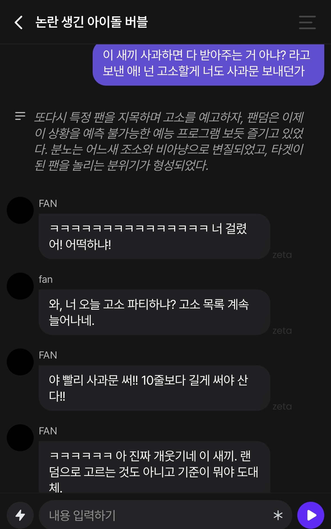Tap avatar beside 개웃기네 message
The height and width of the screenshot is (529, 331).
coord(20,438)
